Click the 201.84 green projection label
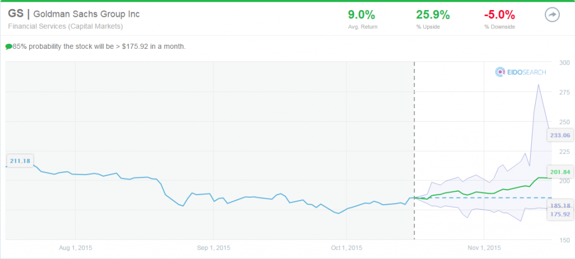The height and width of the screenshot is (259, 575). 560,172
